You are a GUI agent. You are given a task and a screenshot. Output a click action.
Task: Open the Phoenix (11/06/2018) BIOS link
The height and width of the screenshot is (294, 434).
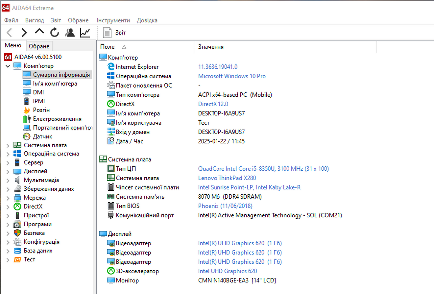pyautogui.click(x=225, y=206)
